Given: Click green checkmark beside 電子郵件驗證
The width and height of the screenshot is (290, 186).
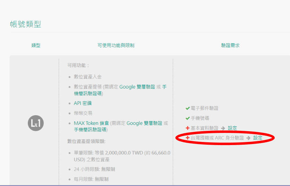Looking at the screenshot, I should point(187,108).
